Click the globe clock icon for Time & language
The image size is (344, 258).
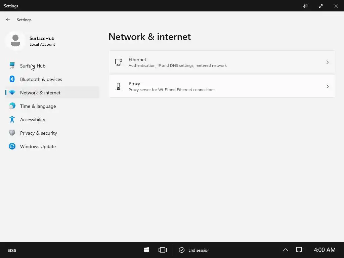[12, 106]
